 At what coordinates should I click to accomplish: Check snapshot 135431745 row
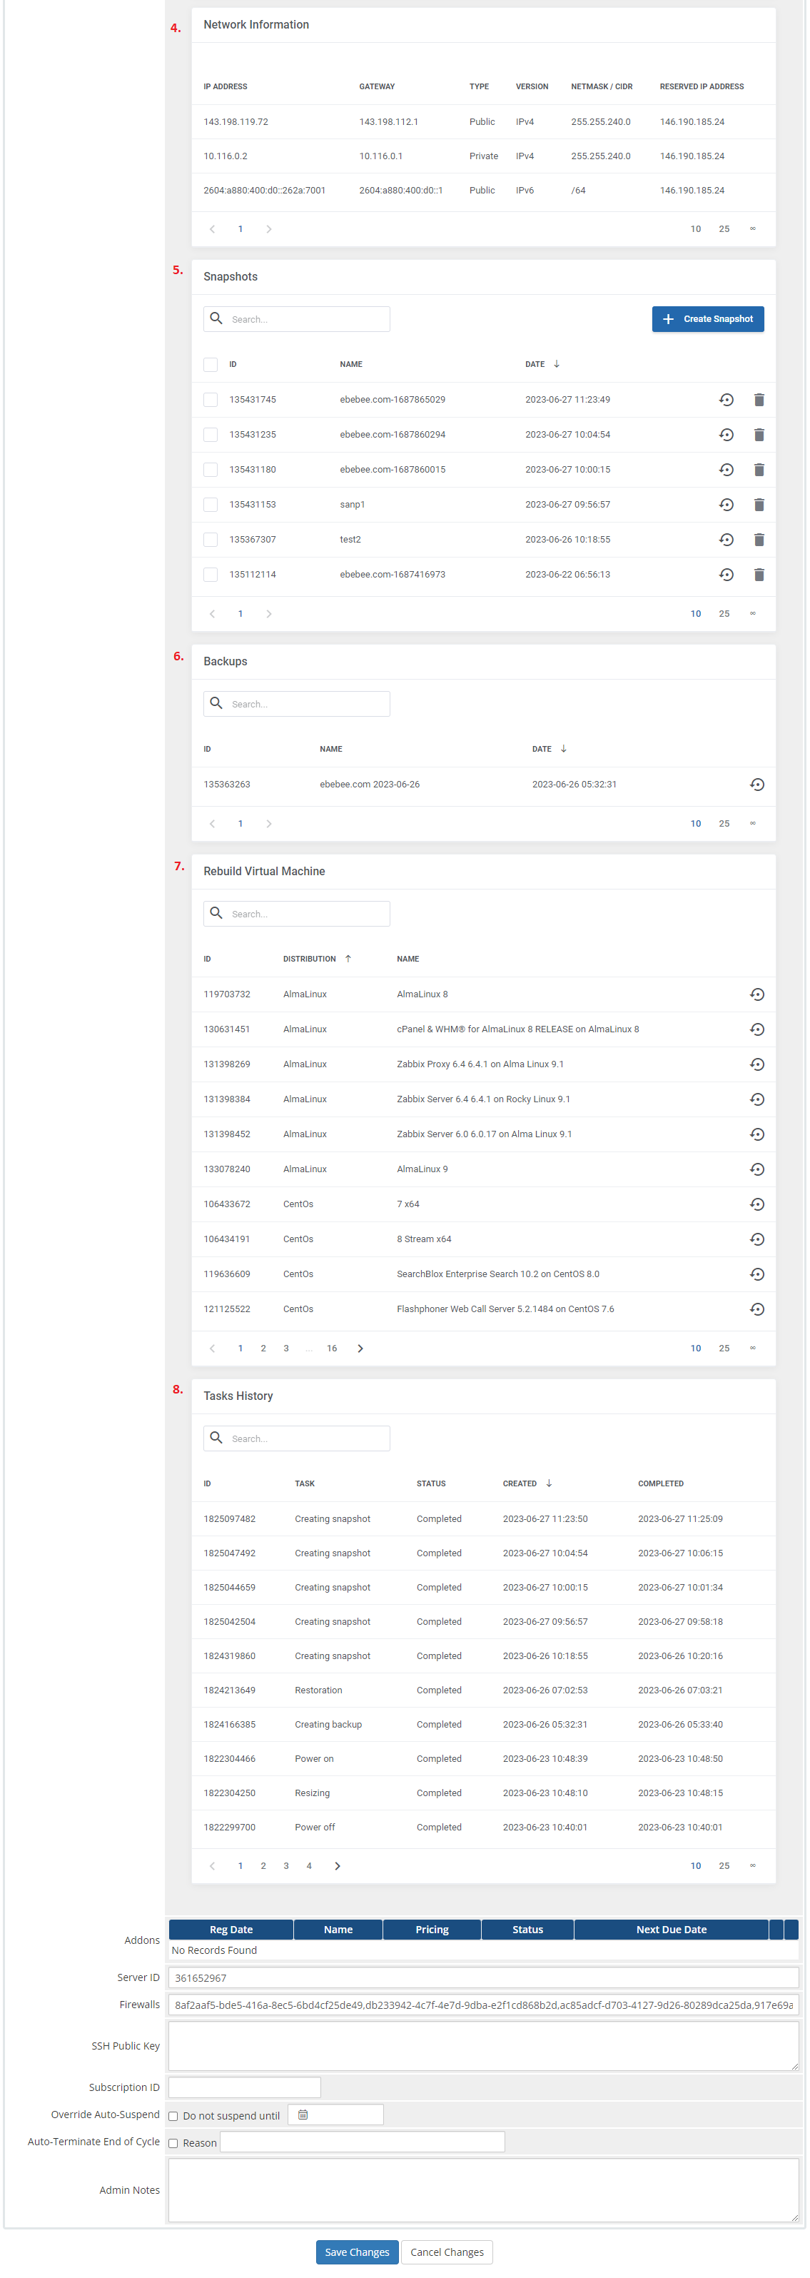211,400
